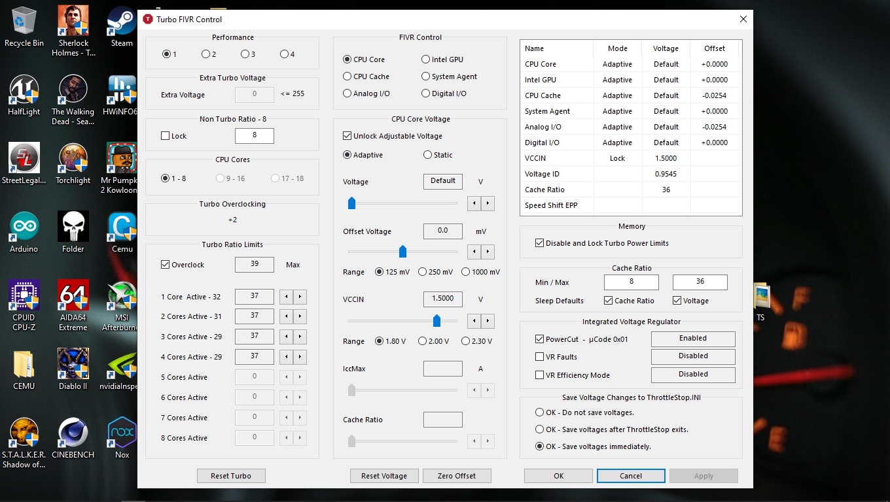Open the Torchlight desktop icon
Image resolution: width=890 pixels, height=502 pixels.
point(73,158)
